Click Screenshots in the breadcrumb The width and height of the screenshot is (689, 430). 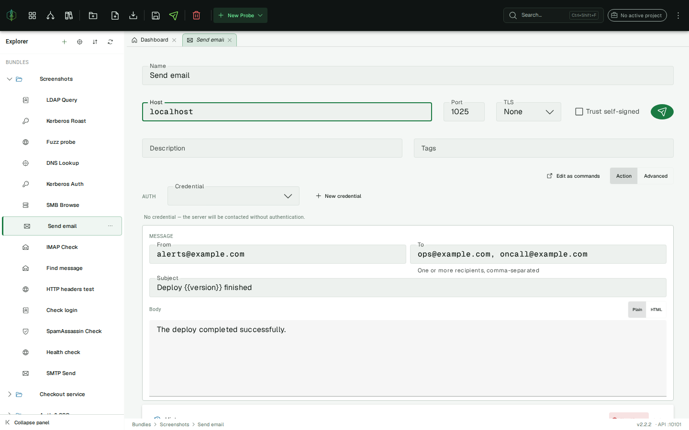pos(174,424)
